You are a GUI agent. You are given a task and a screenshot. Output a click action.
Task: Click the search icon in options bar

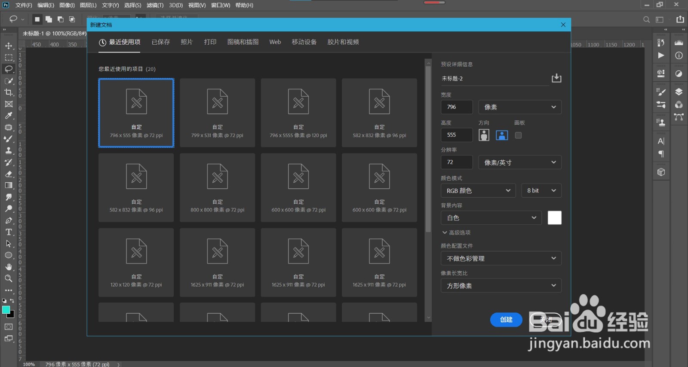646,19
